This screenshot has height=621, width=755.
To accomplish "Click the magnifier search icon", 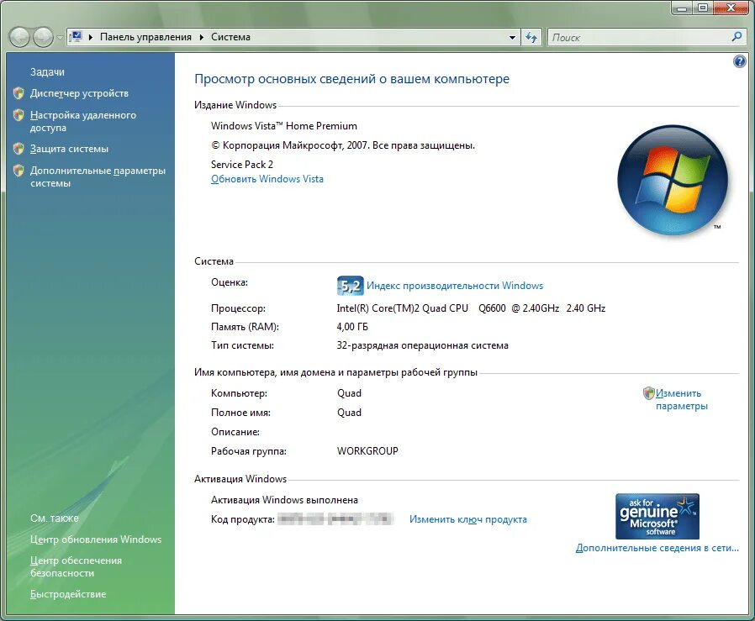I will (737, 37).
